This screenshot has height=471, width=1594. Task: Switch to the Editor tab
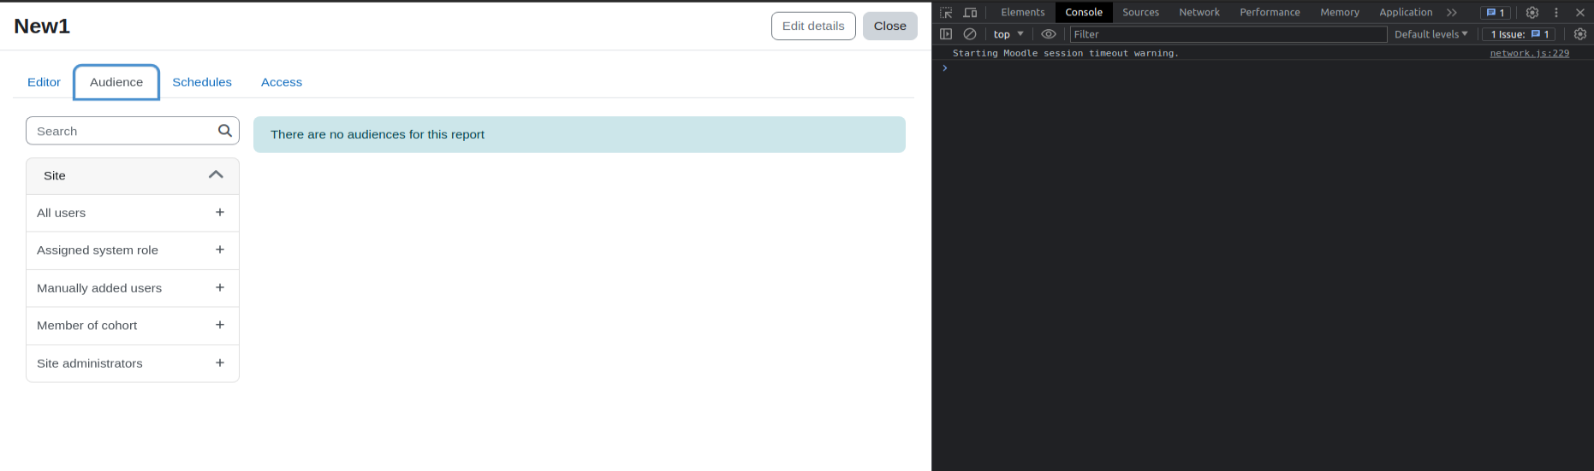(44, 82)
